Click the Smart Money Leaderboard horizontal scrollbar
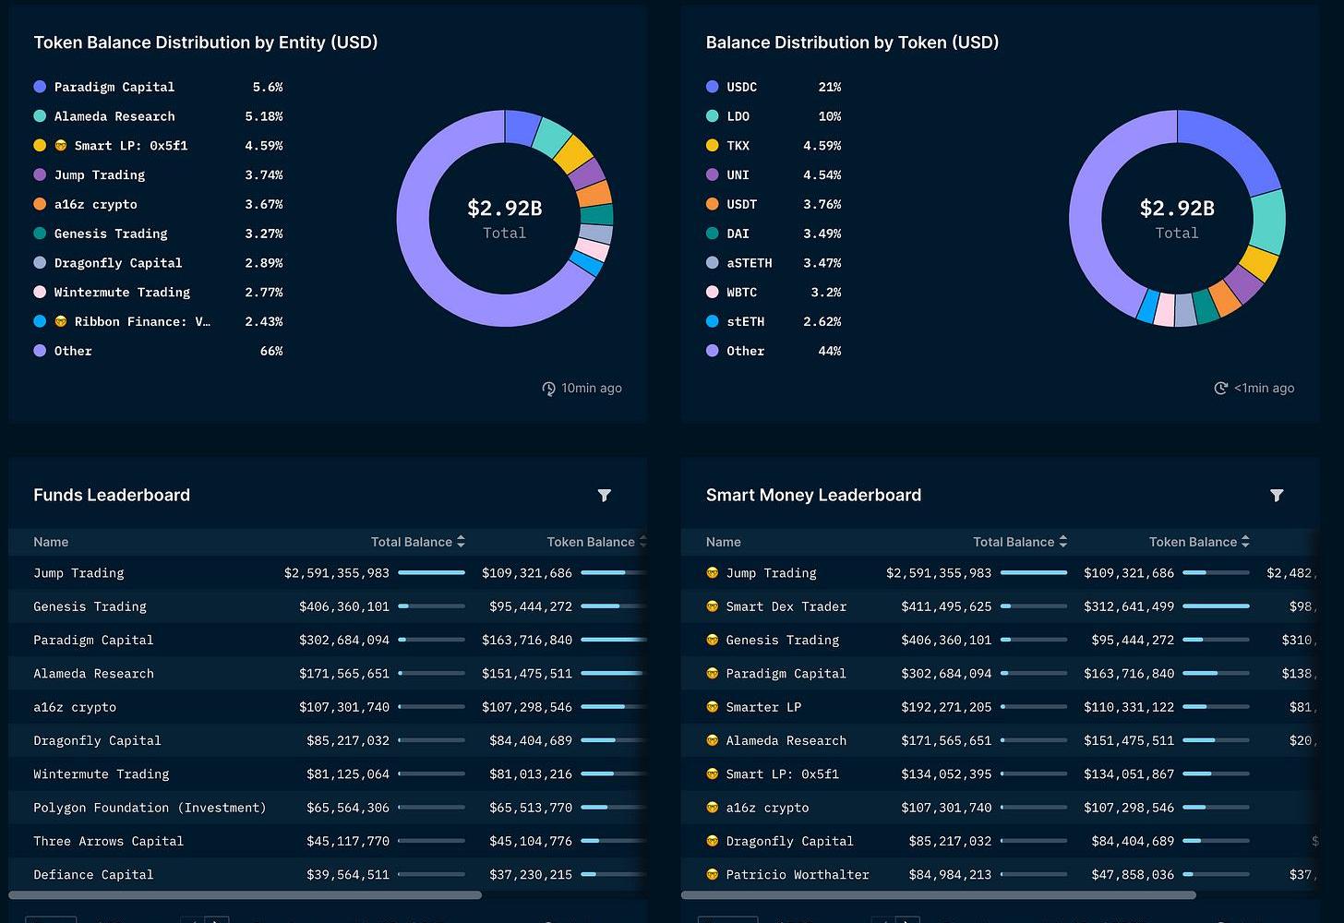The height and width of the screenshot is (923, 1344). (938, 895)
